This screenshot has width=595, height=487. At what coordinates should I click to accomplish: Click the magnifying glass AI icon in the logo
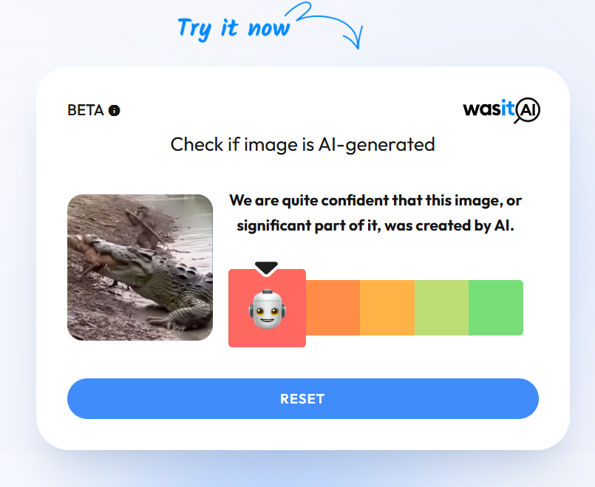point(528,111)
